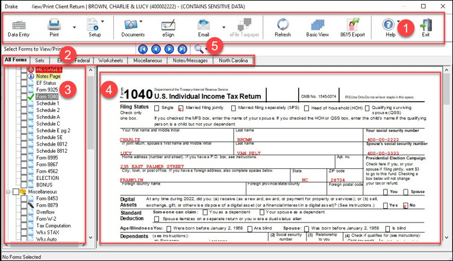Open the Documents toolbar icon

coord(131,25)
